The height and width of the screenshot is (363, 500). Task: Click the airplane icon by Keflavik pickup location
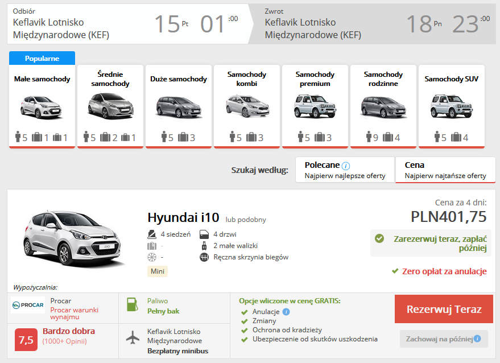click(x=133, y=338)
